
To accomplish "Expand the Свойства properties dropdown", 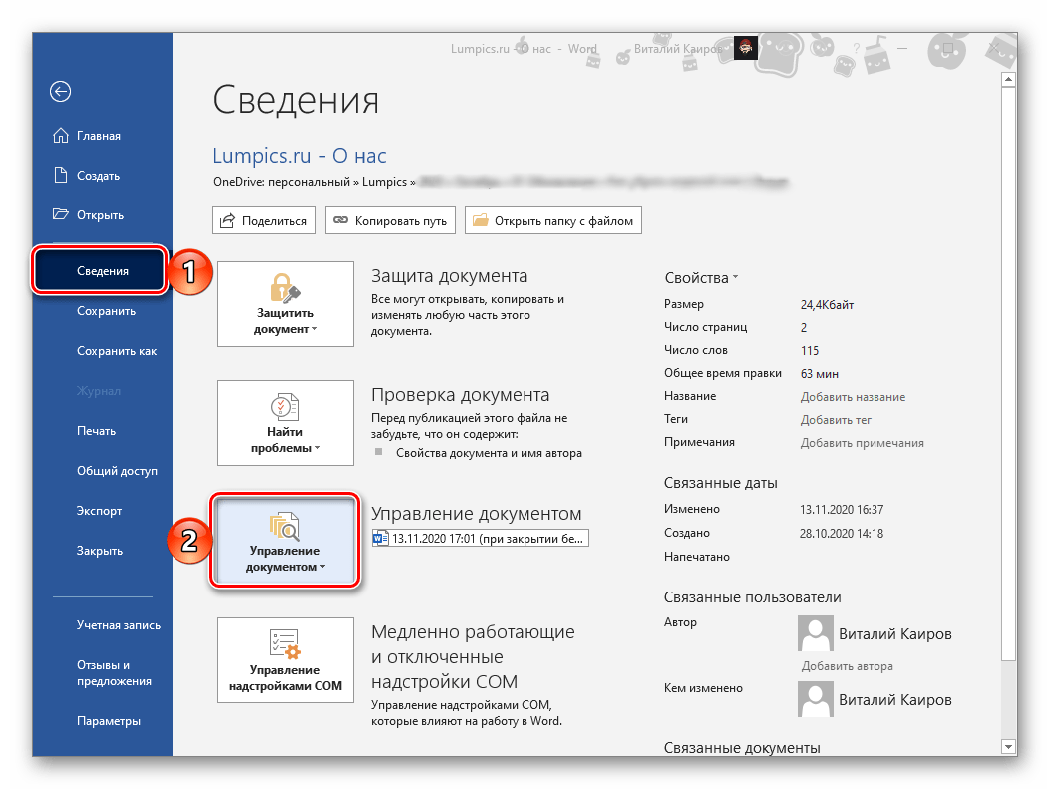I will coord(702,278).
